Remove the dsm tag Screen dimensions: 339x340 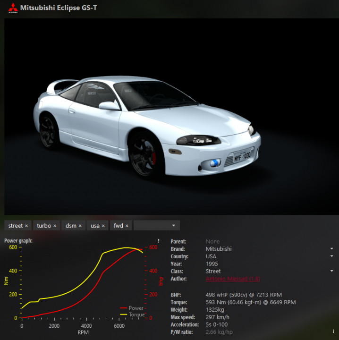point(80,226)
